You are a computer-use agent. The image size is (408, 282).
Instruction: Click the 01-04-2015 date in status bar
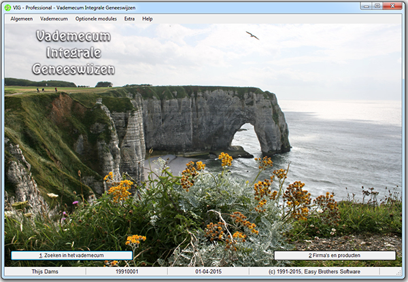(x=208, y=272)
